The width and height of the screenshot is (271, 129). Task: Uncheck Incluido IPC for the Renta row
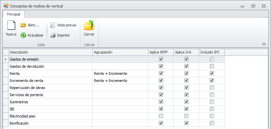(x=212, y=73)
